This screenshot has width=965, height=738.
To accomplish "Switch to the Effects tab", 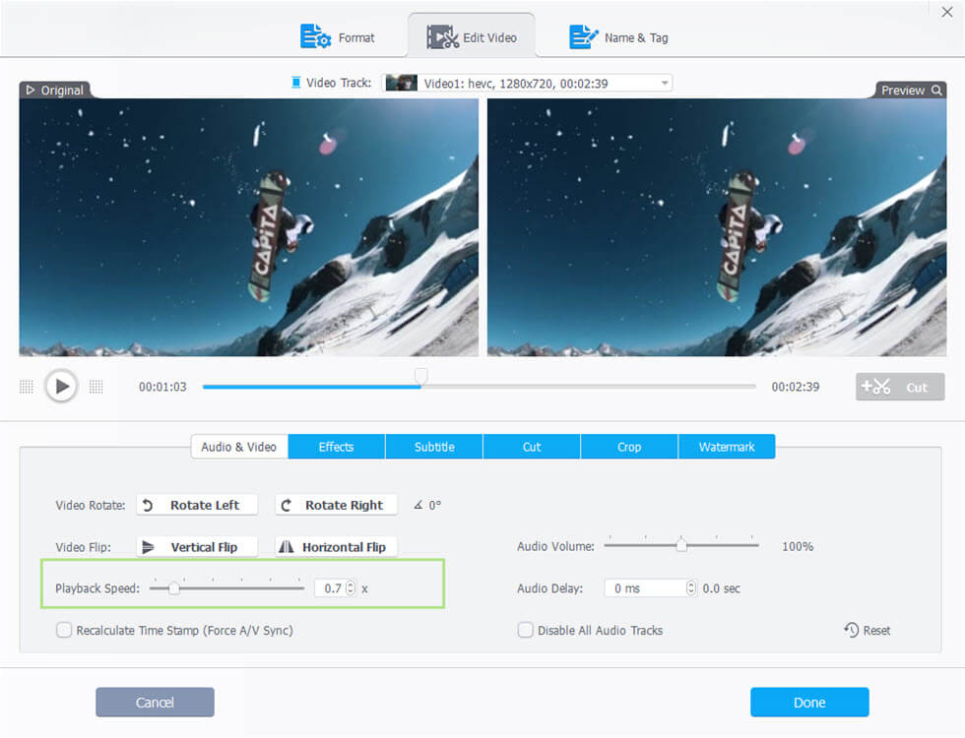I will (336, 447).
